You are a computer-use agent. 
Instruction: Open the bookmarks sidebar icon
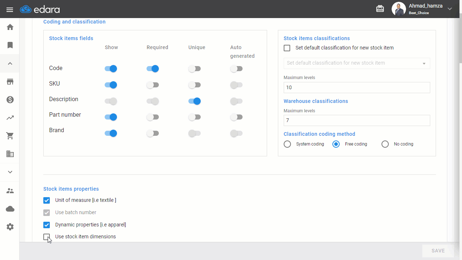click(10, 45)
